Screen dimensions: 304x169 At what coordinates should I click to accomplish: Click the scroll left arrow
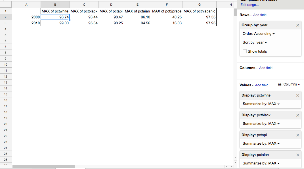click(227, 166)
